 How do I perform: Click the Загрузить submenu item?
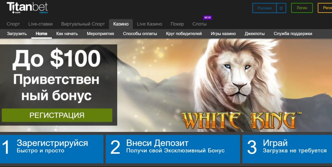[17, 34]
